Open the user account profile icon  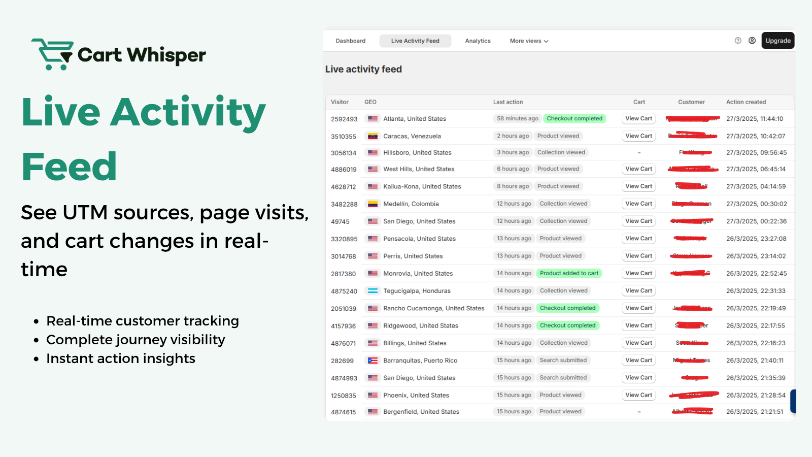coord(752,41)
